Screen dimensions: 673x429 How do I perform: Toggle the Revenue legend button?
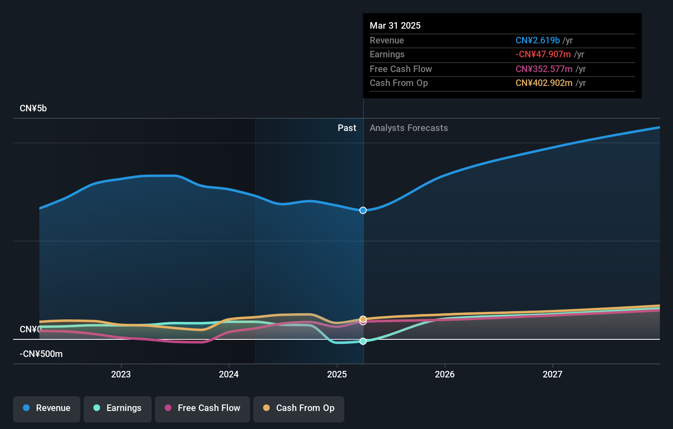click(47, 409)
